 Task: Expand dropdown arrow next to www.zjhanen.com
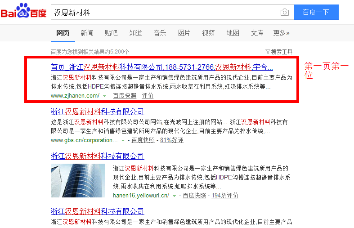point(104,96)
